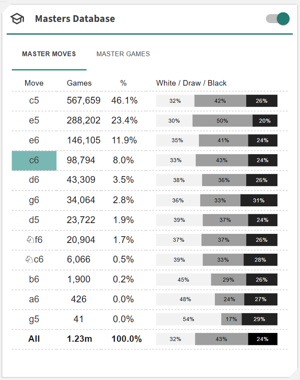Select the b6 move row
Image resolution: width=300 pixels, height=380 pixels.
pos(34,280)
